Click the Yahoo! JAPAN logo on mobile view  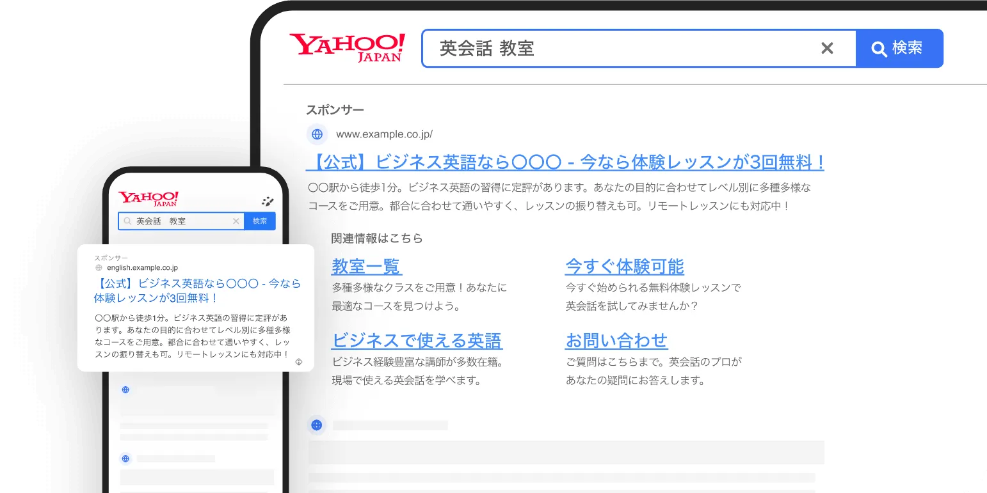[148, 198]
